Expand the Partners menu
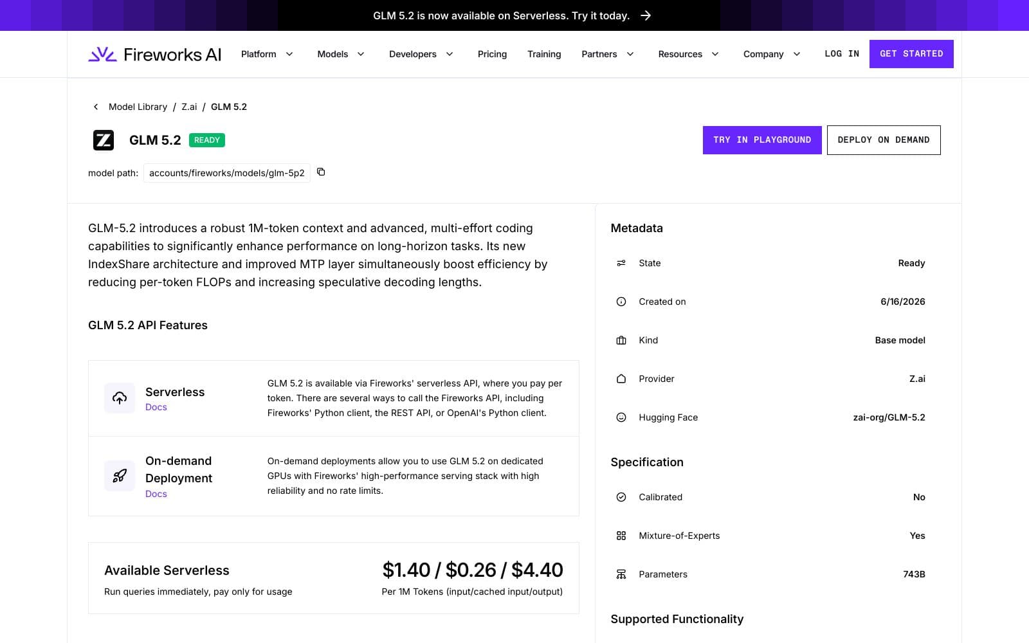Screen dimensions: 1029x643 point(608,54)
